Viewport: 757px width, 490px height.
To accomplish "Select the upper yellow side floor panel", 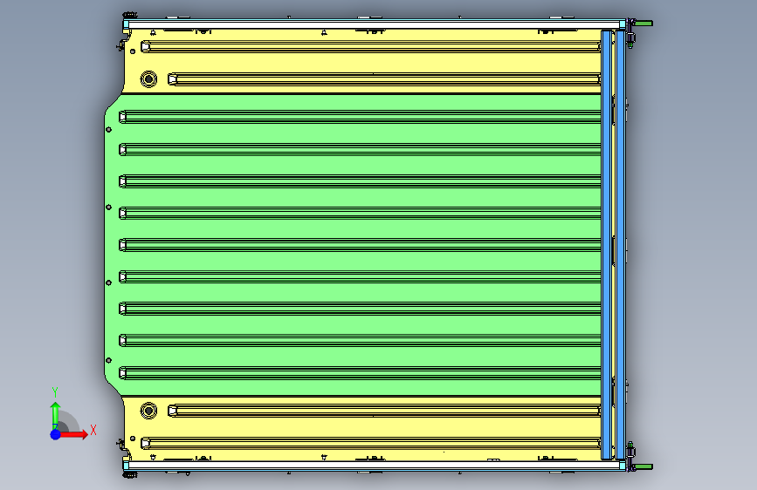I will tap(362, 62).
